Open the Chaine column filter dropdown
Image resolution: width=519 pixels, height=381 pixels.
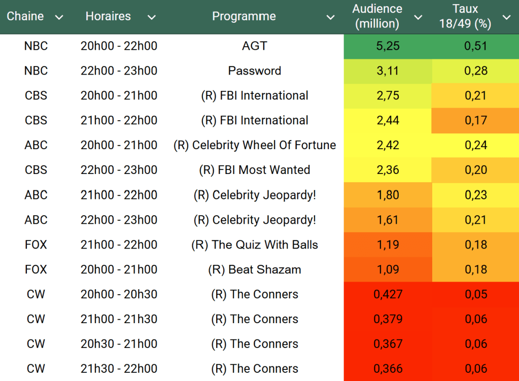[x=59, y=17]
